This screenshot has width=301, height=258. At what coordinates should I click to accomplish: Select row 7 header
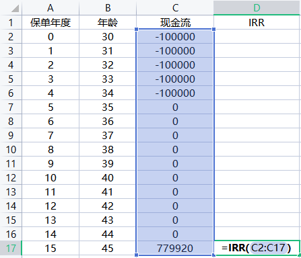click(x=11, y=107)
